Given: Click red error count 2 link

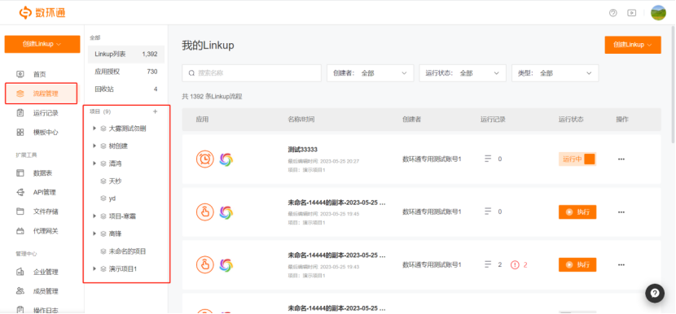Looking at the screenshot, I should tap(525, 264).
